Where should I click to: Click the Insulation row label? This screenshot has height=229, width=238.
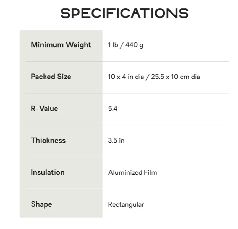[x=48, y=172]
